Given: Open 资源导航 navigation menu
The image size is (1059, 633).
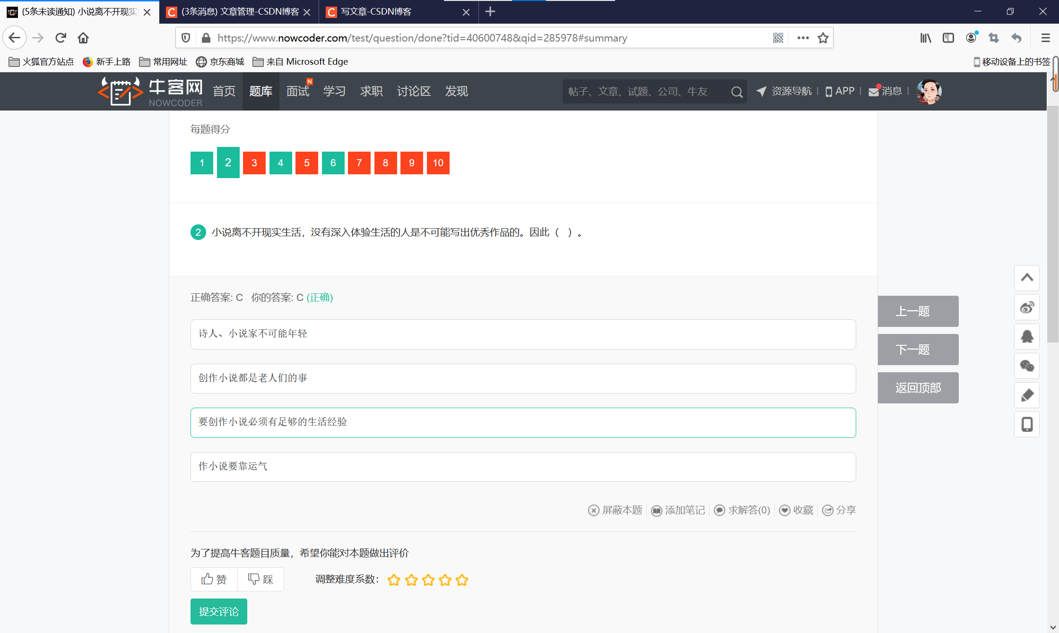Looking at the screenshot, I should tap(784, 91).
